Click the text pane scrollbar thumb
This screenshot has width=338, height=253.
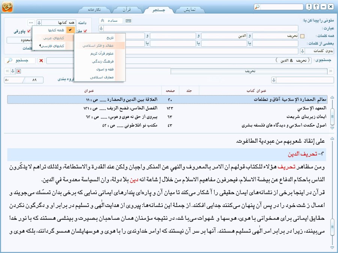[332, 227]
